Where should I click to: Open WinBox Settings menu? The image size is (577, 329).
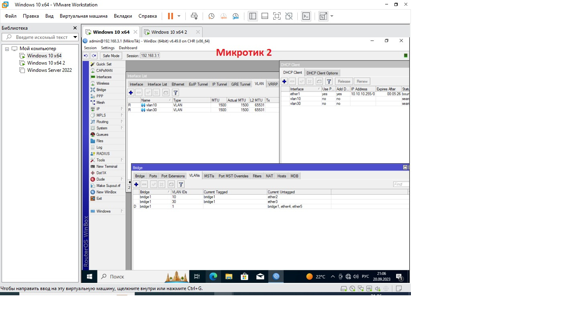(x=108, y=48)
